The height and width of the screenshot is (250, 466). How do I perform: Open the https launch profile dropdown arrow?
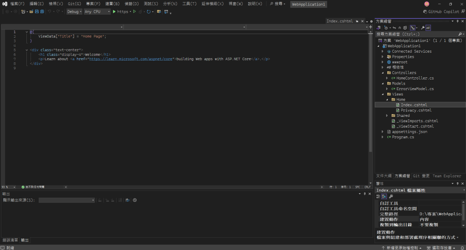pyautogui.click(x=130, y=11)
